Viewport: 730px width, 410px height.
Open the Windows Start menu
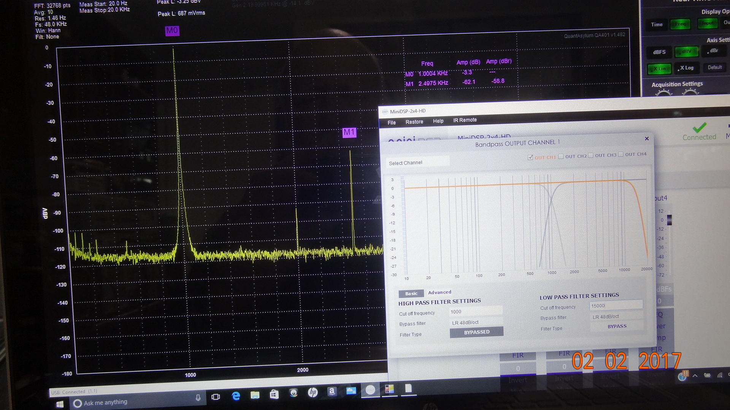(60, 404)
